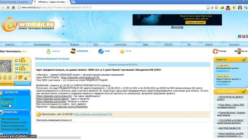
Task: Open the Новости menu item
Action: pos(10,44)
